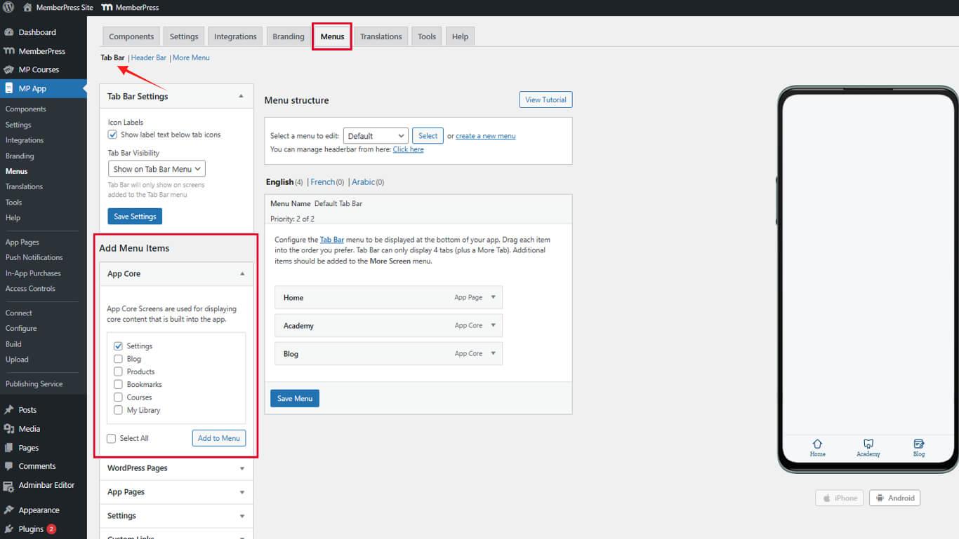The height and width of the screenshot is (539, 959).
Task: Open the menu selection Default dropdown
Action: pyautogui.click(x=376, y=136)
